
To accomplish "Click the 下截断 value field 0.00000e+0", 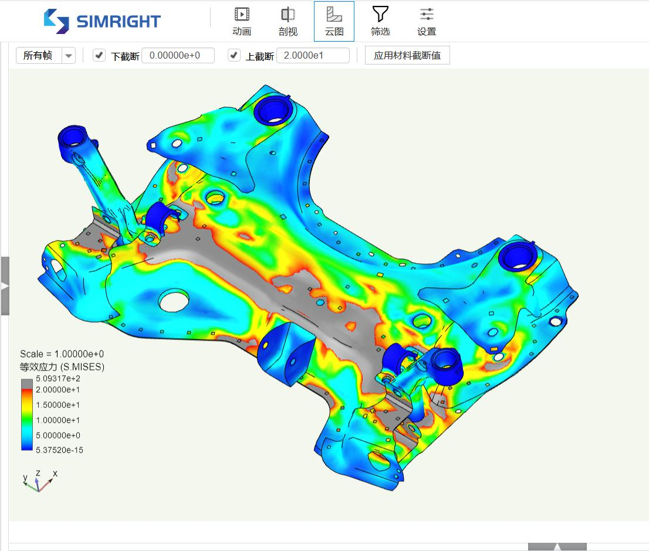I will 178,55.
